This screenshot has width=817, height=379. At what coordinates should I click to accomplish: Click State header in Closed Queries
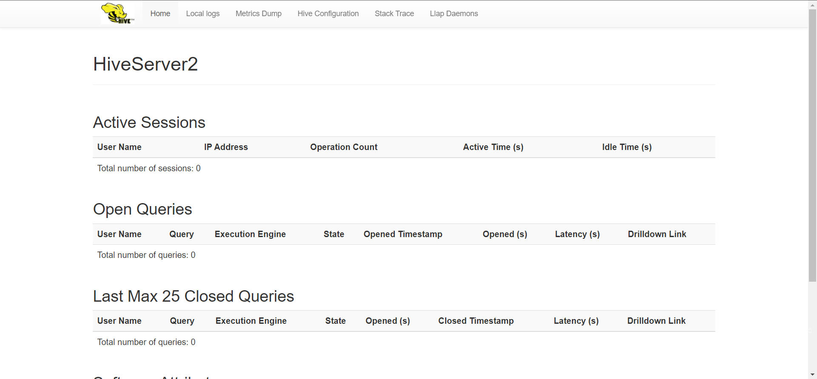point(336,321)
